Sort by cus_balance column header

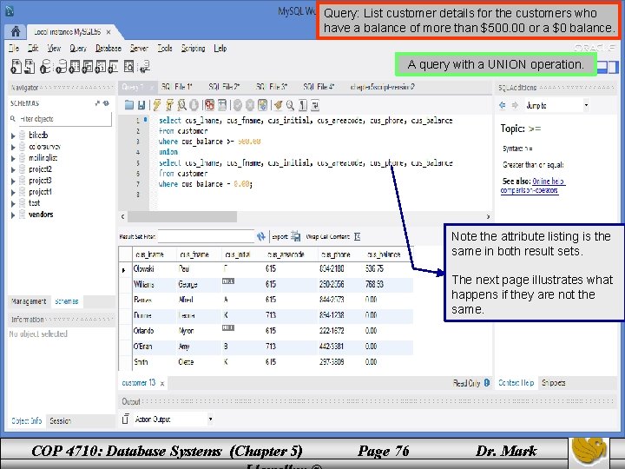click(385, 254)
